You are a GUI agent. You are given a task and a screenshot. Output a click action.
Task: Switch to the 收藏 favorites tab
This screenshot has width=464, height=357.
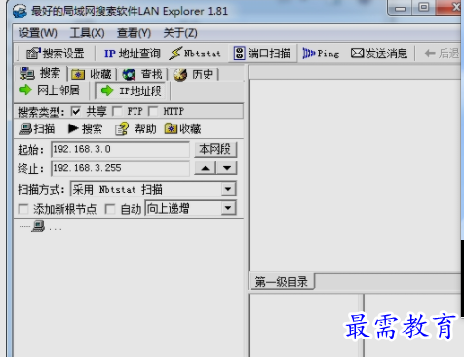(x=92, y=74)
